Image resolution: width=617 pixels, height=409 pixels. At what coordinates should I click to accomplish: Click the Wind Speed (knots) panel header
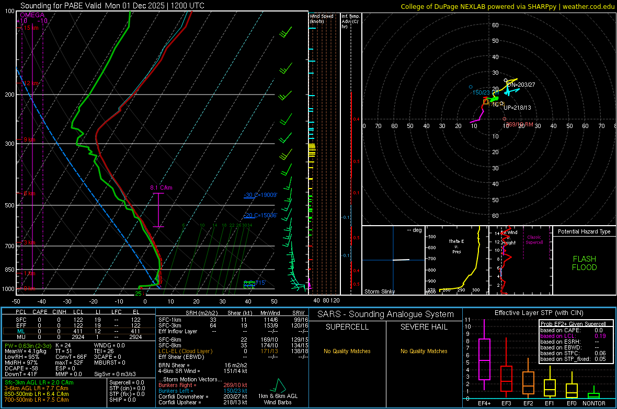(322, 18)
